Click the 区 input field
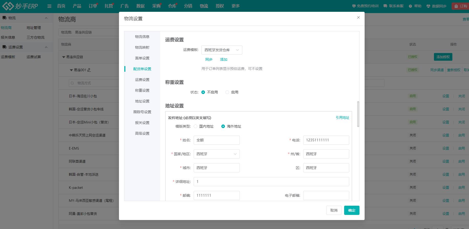Image resolution: width=469 pixels, height=229 pixels. (326, 168)
